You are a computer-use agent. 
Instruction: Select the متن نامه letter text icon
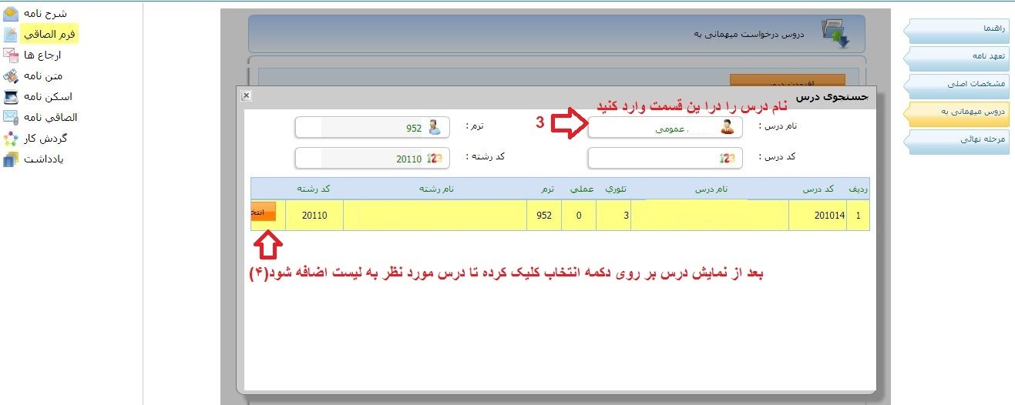coord(11,76)
